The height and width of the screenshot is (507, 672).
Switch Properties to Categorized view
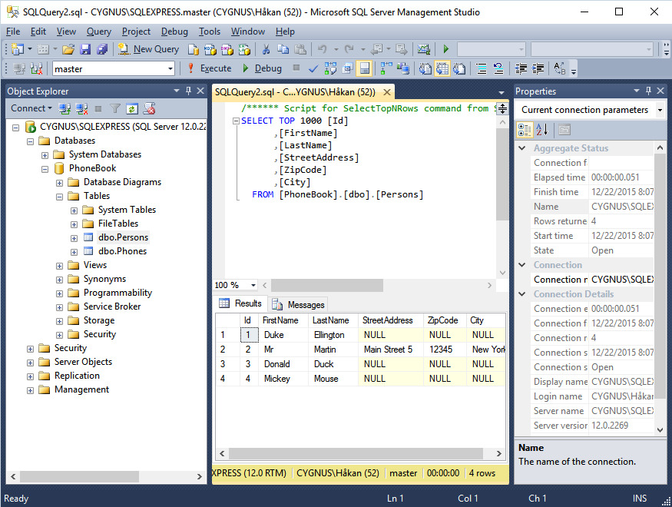[525, 129]
